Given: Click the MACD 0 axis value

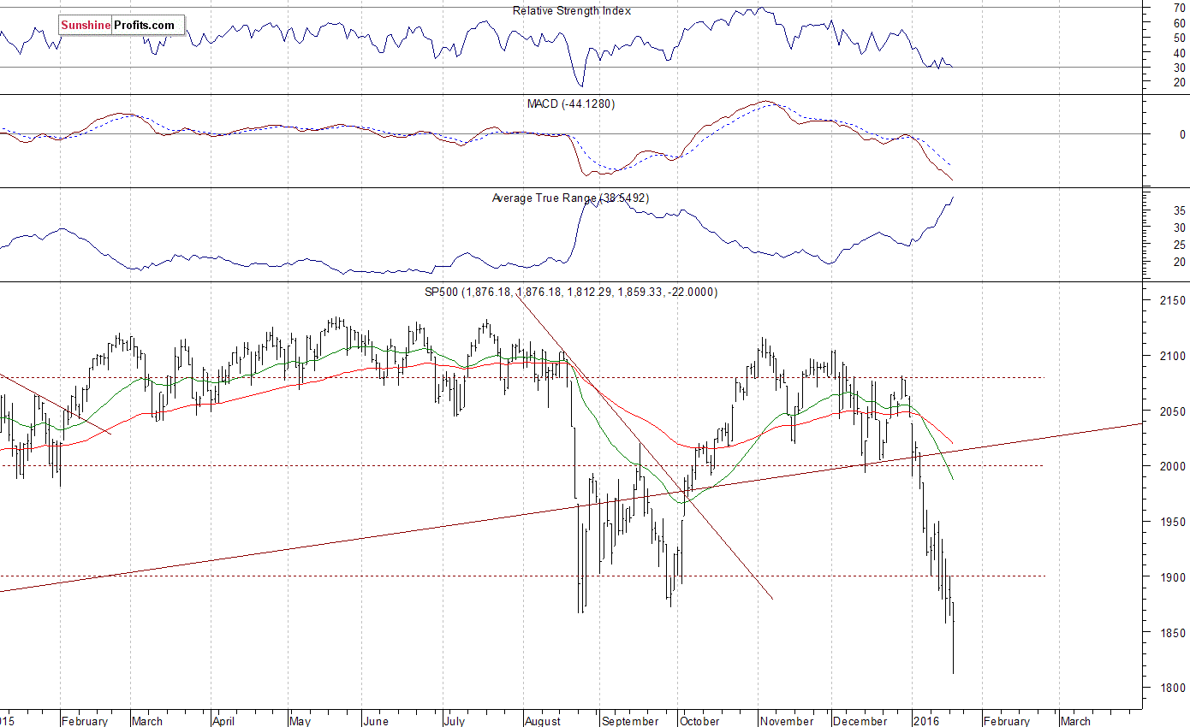Looking at the screenshot, I should coord(1182,134).
